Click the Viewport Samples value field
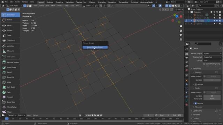The width and height of the screenshot is (223, 125). (212, 80)
